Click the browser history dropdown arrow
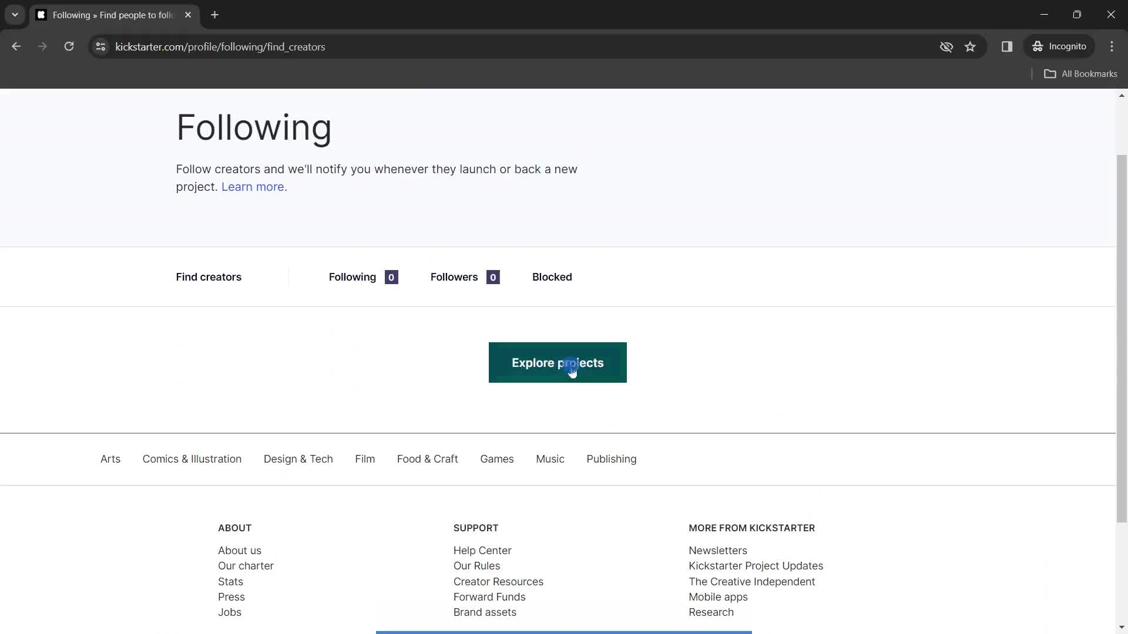 14,15
